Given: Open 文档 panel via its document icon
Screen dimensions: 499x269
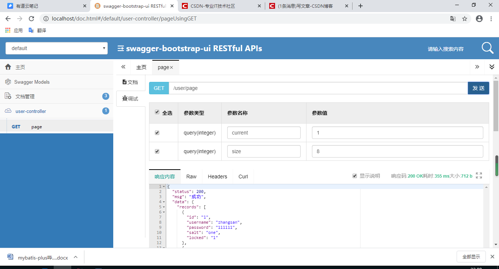Looking at the screenshot, I should (124, 82).
